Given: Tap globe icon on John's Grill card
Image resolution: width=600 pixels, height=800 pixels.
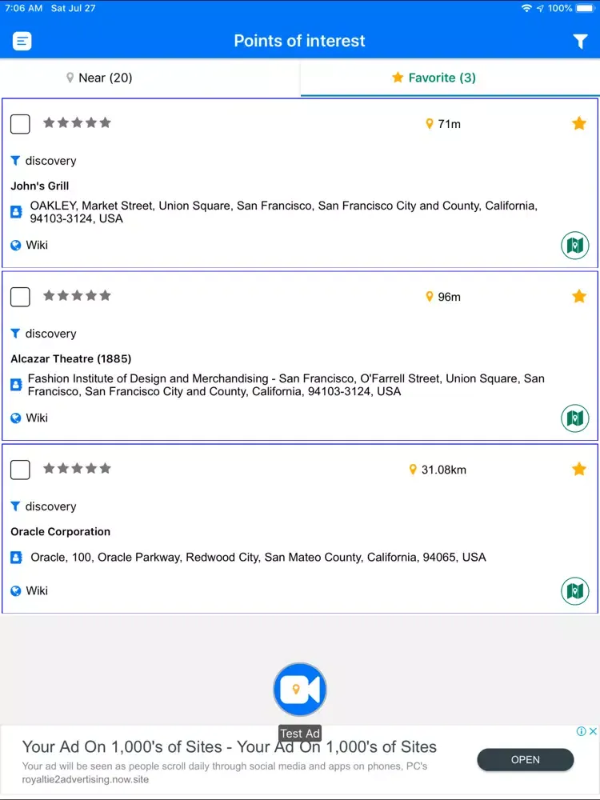Looking at the screenshot, I should pos(16,246).
